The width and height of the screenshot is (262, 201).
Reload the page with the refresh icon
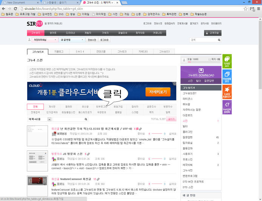[x=15, y=9]
